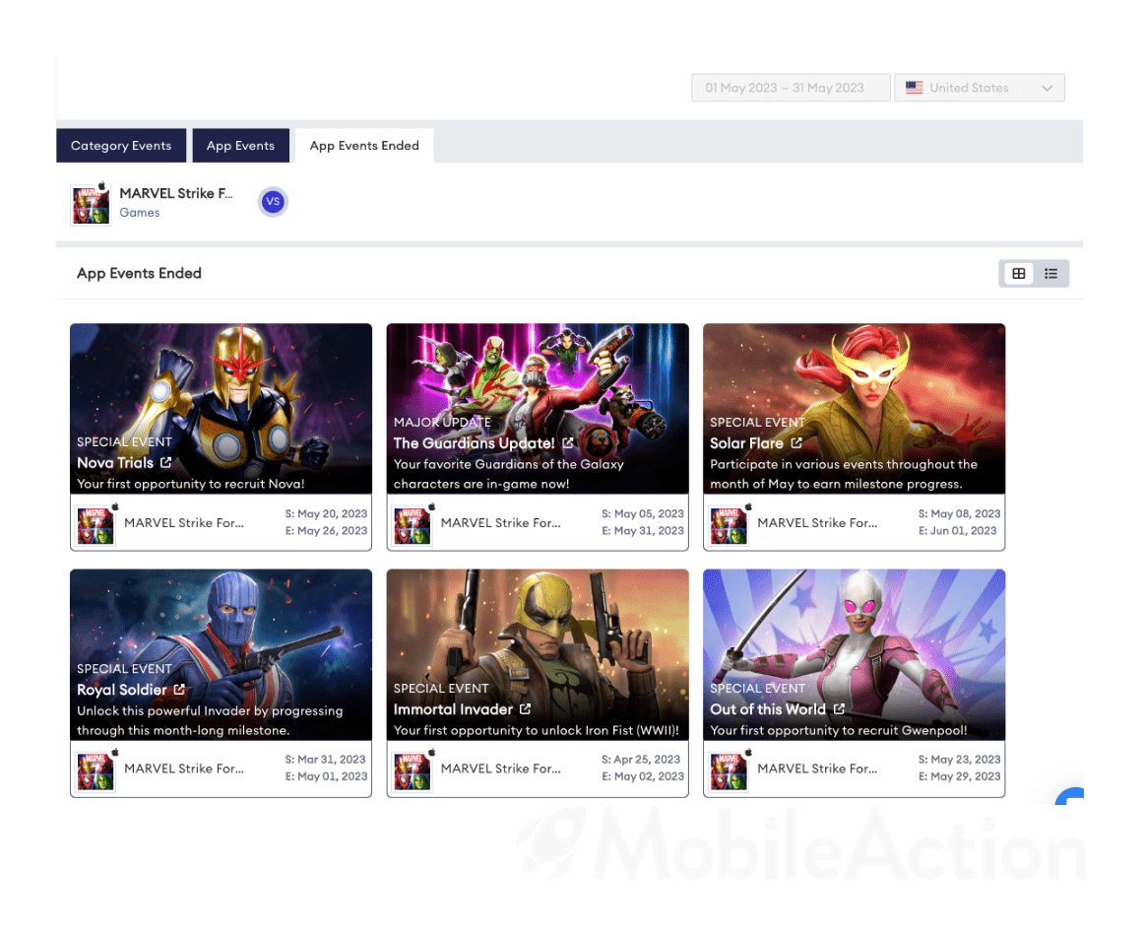Click the 'E: May 29, 2023' end date
This screenshot has width=1143, height=937.
coord(959,776)
